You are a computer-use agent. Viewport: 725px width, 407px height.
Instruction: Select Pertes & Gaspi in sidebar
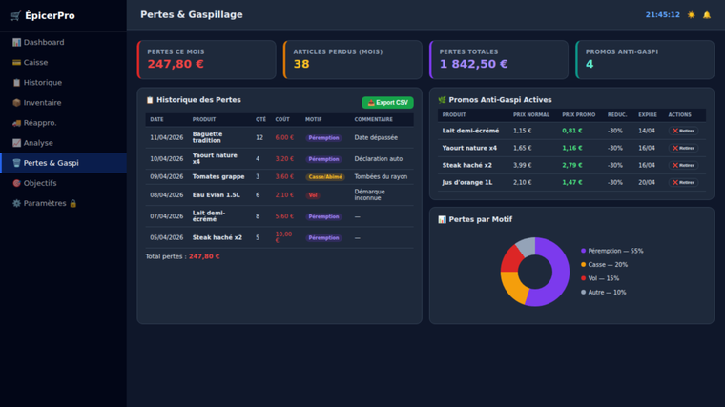[x=51, y=163]
